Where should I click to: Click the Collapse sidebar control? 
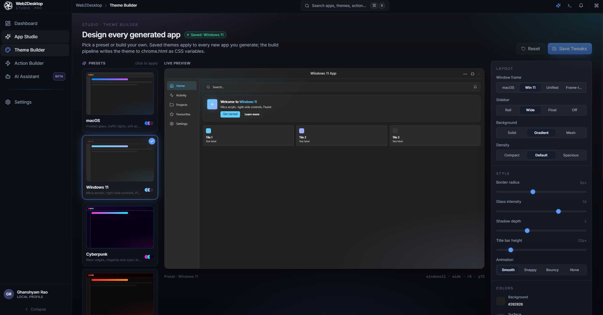(36, 309)
